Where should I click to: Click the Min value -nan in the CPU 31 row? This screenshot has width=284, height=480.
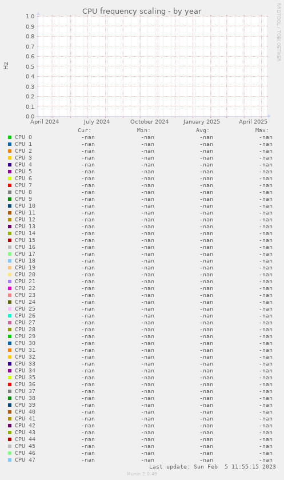pyautogui.click(x=147, y=350)
